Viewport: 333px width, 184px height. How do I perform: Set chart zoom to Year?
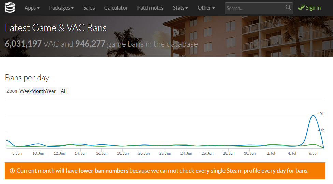pyautogui.click(x=51, y=91)
